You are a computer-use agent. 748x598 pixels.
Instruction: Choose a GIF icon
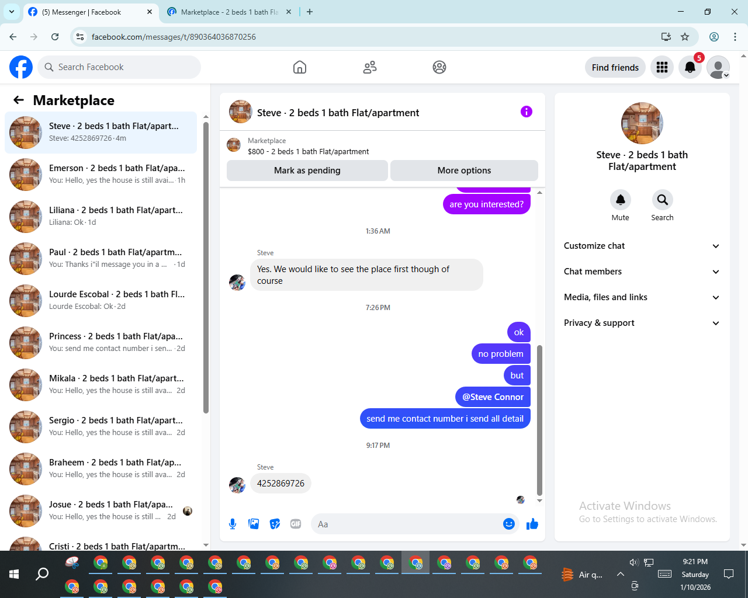(296, 524)
